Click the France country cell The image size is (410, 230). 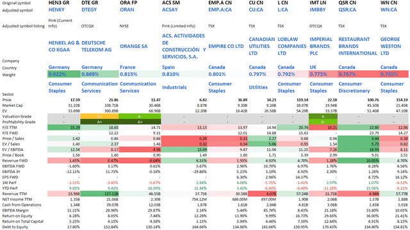[127, 67]
